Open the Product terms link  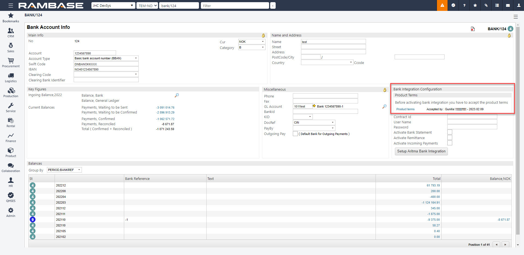pos(405,109)
